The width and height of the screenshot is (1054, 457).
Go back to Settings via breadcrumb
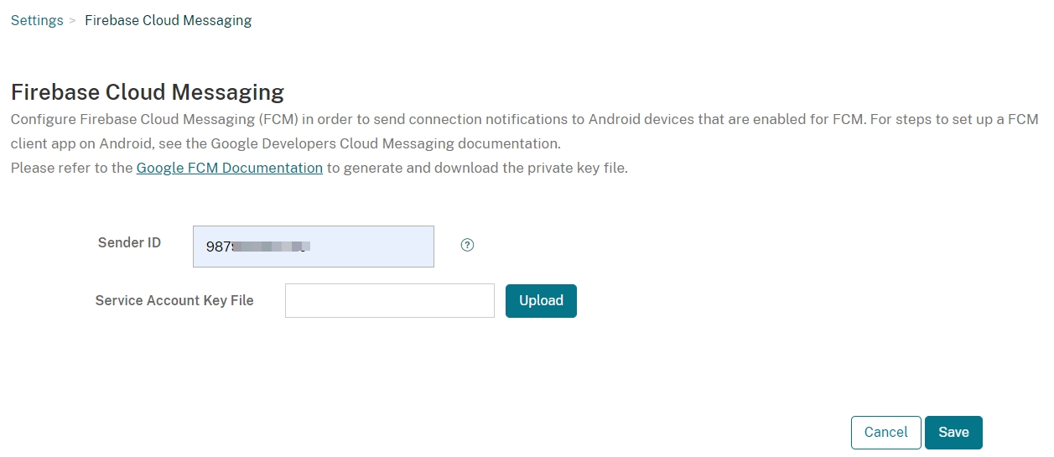37,20
